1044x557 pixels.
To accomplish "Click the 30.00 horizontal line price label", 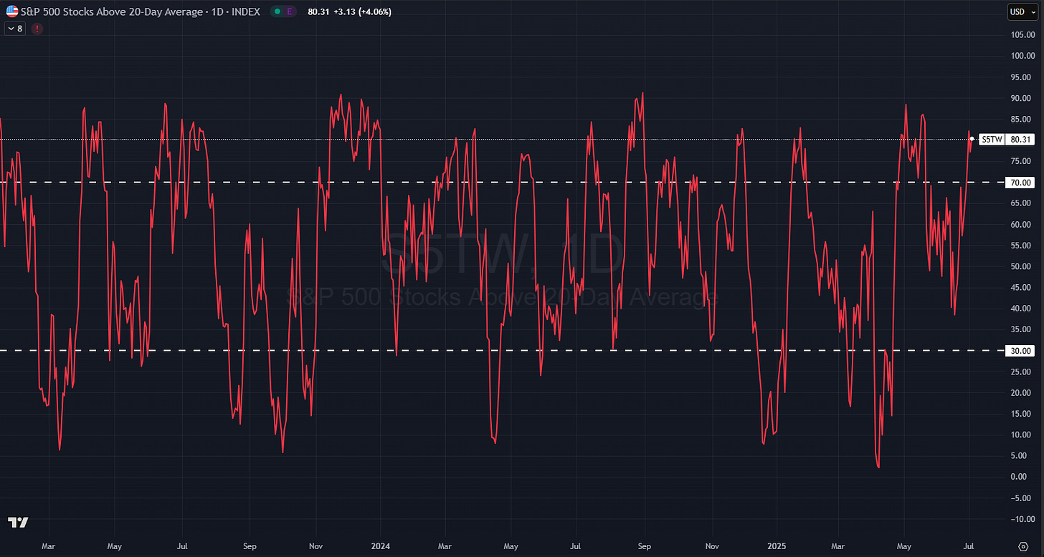I will 1020,351.
